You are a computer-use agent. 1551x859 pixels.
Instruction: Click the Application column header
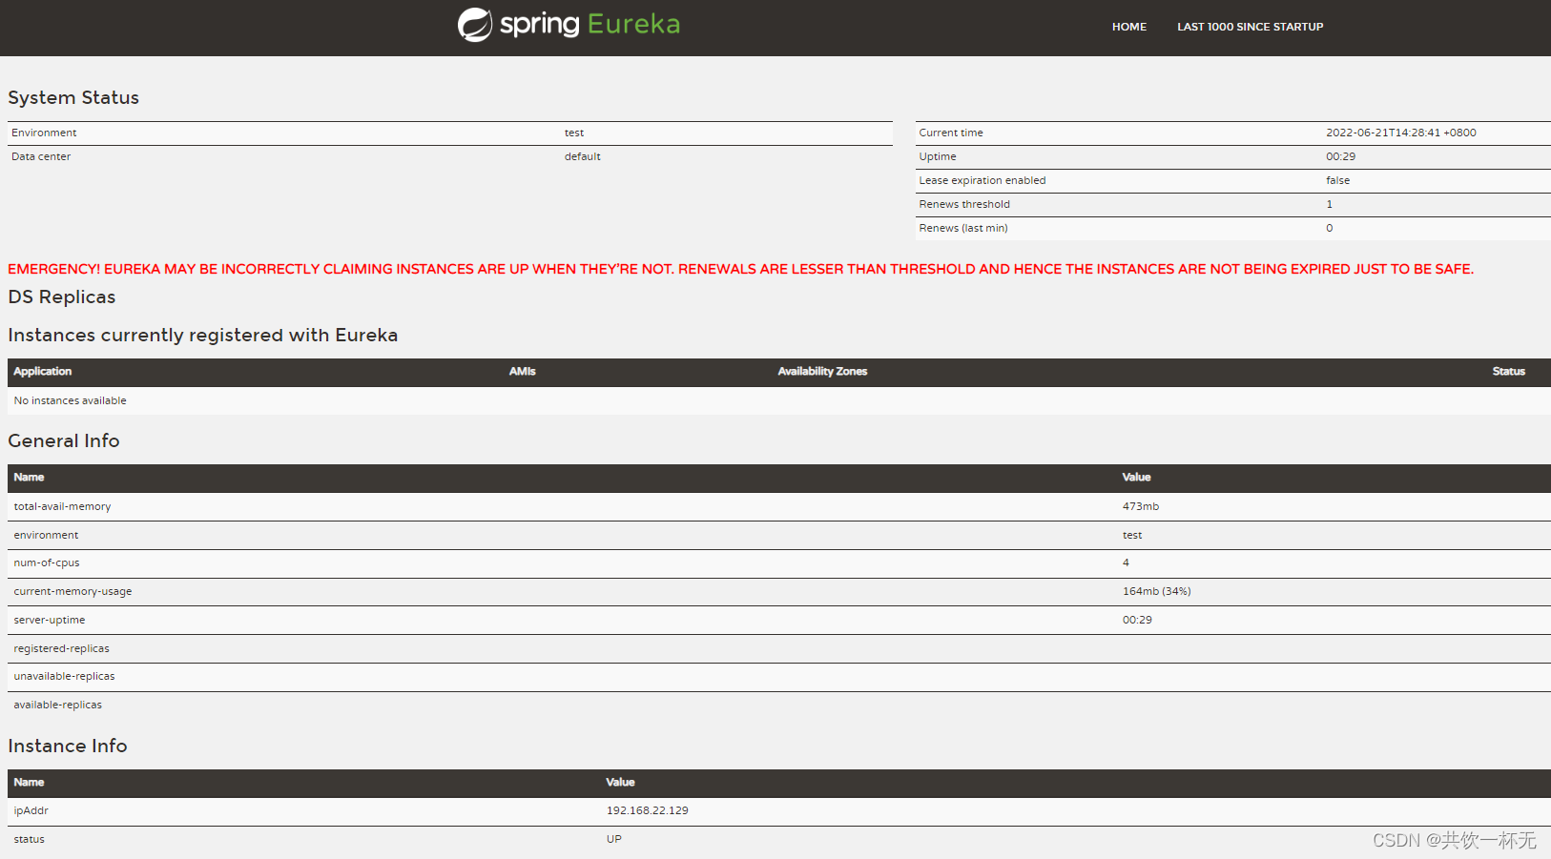[42, 372]
